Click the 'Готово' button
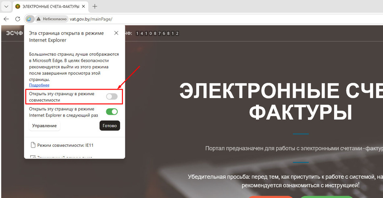The width and height of the screenshot is (383, 198). [110, 126]
